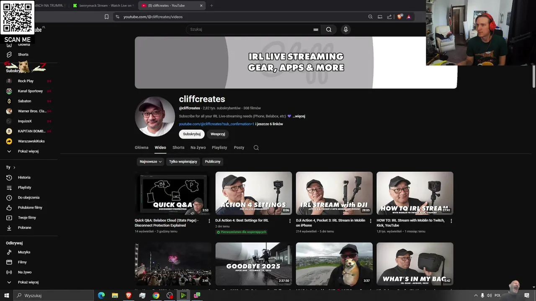This screenshot has height=301, width=536.
Task: Play the GOODBYE 2025 video thumbnail
Action: 254,264
